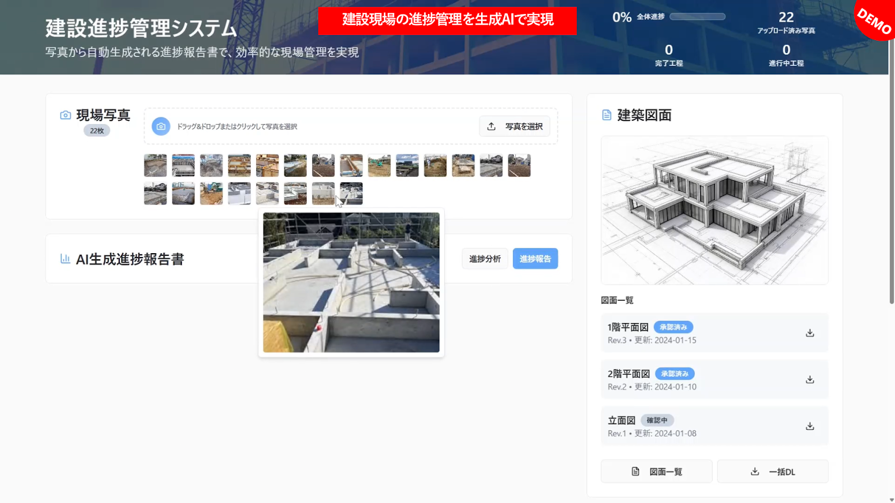Click the blue 進捗報告 button

tap(535, 259)
